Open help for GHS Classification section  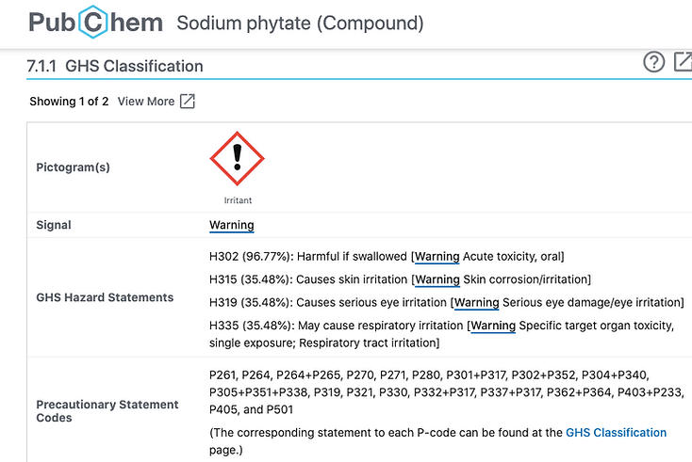click(x=653, y=62)
